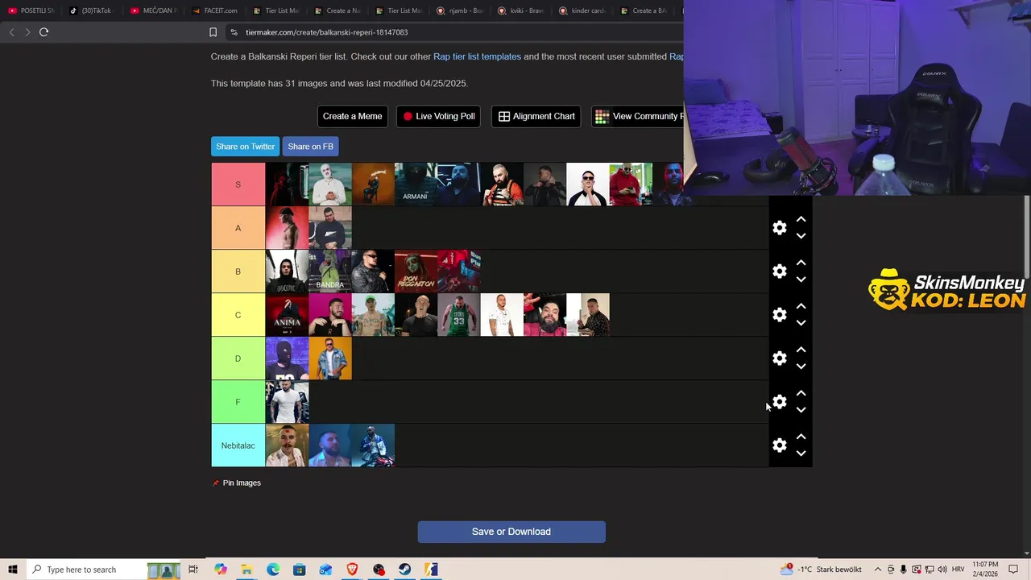Open Task View from taskbar
1031x580 pixels.
[193, 570]
